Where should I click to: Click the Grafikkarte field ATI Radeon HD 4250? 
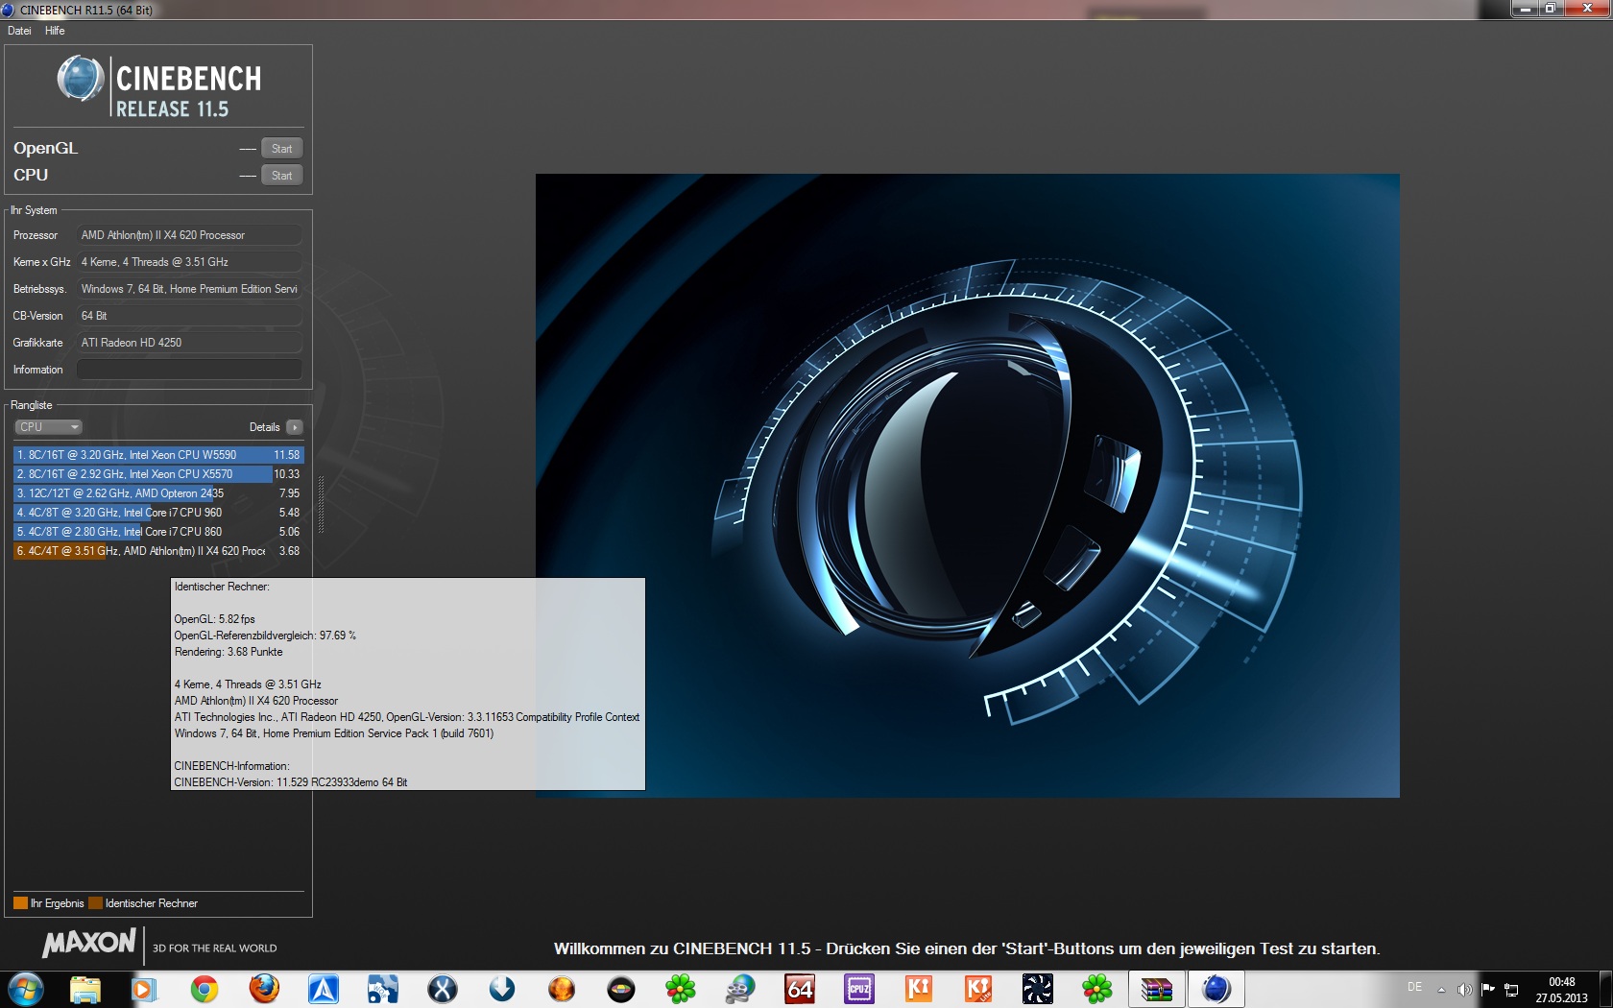(189, 343)
